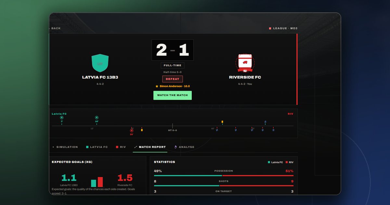Click Riverside yellow card marker before half-time
The height and width of the screenshot is (205, 390).
tap(142, 130)
